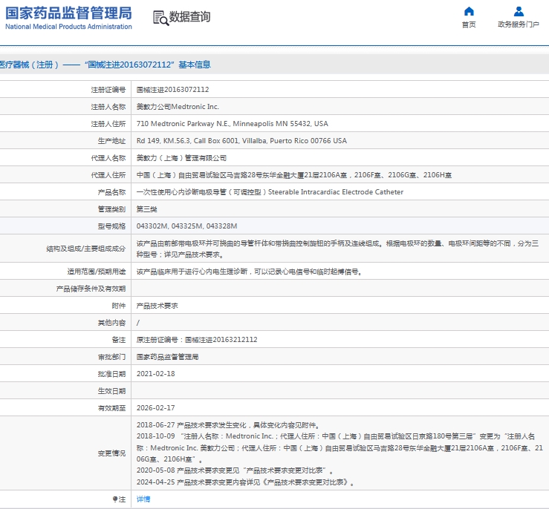Select agent address 马吉路28号 value
Viewport: 549px width, 509px height.
(x=293, y=175)
